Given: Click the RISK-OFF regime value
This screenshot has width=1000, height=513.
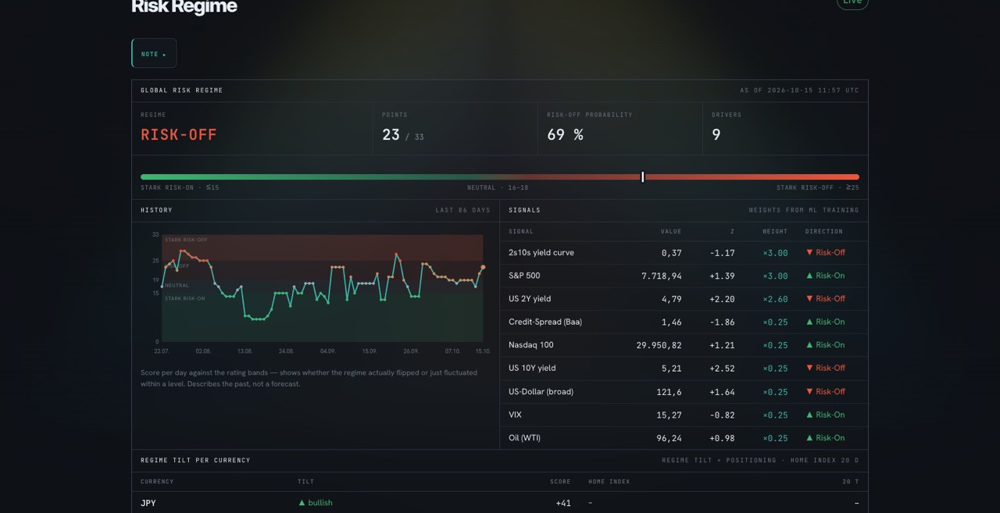Looking at the screenshot, I should 179,135.
